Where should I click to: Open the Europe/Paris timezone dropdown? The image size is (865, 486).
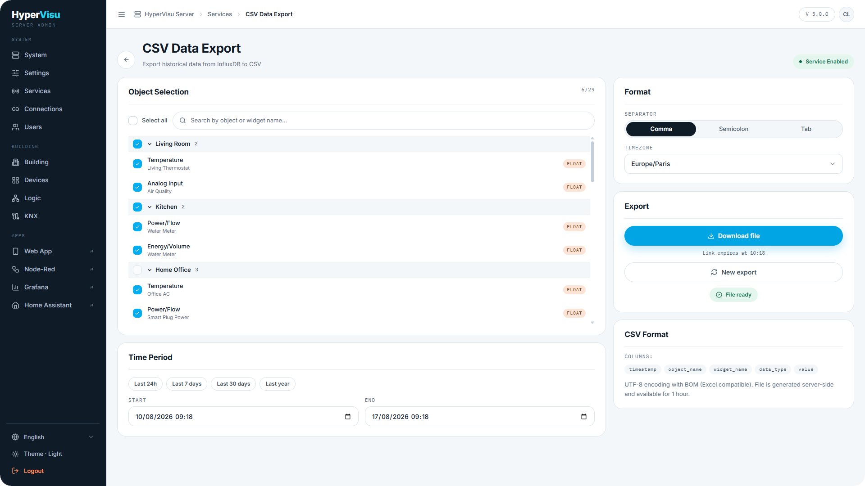(x=733, y=164)
